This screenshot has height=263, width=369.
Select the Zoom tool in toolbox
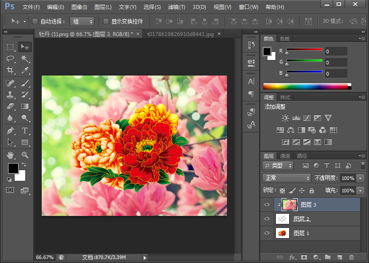(25, 155)
